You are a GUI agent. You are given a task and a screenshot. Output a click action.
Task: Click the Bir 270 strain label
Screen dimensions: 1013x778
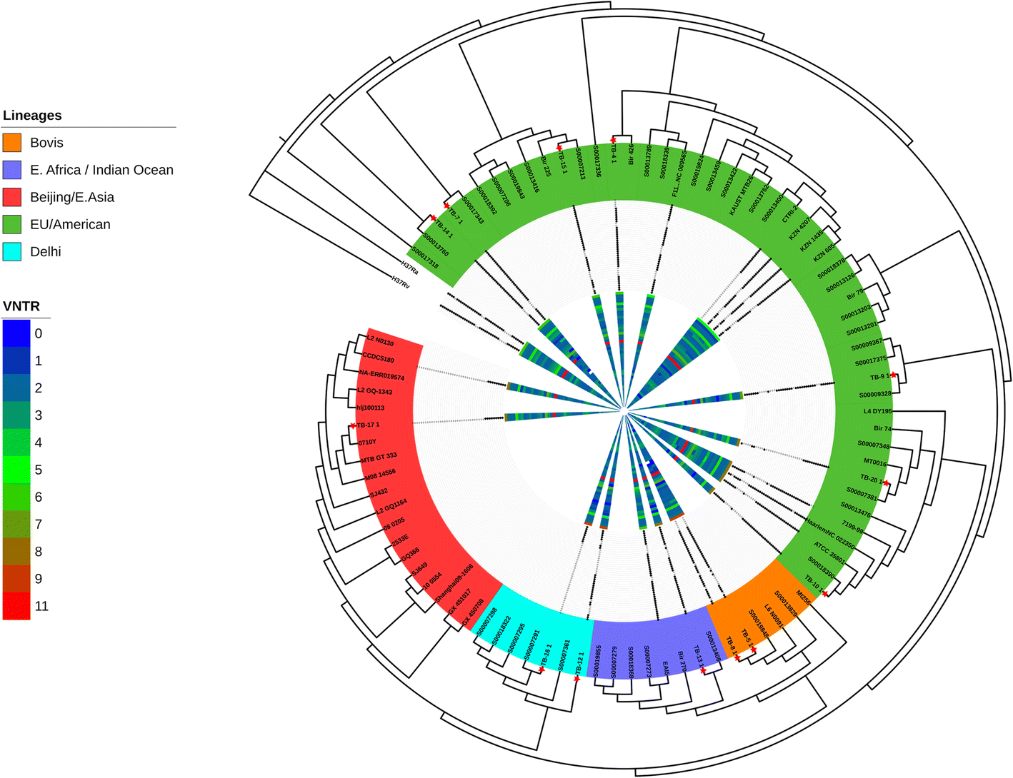pyautogui.click(x=682, y=661)
